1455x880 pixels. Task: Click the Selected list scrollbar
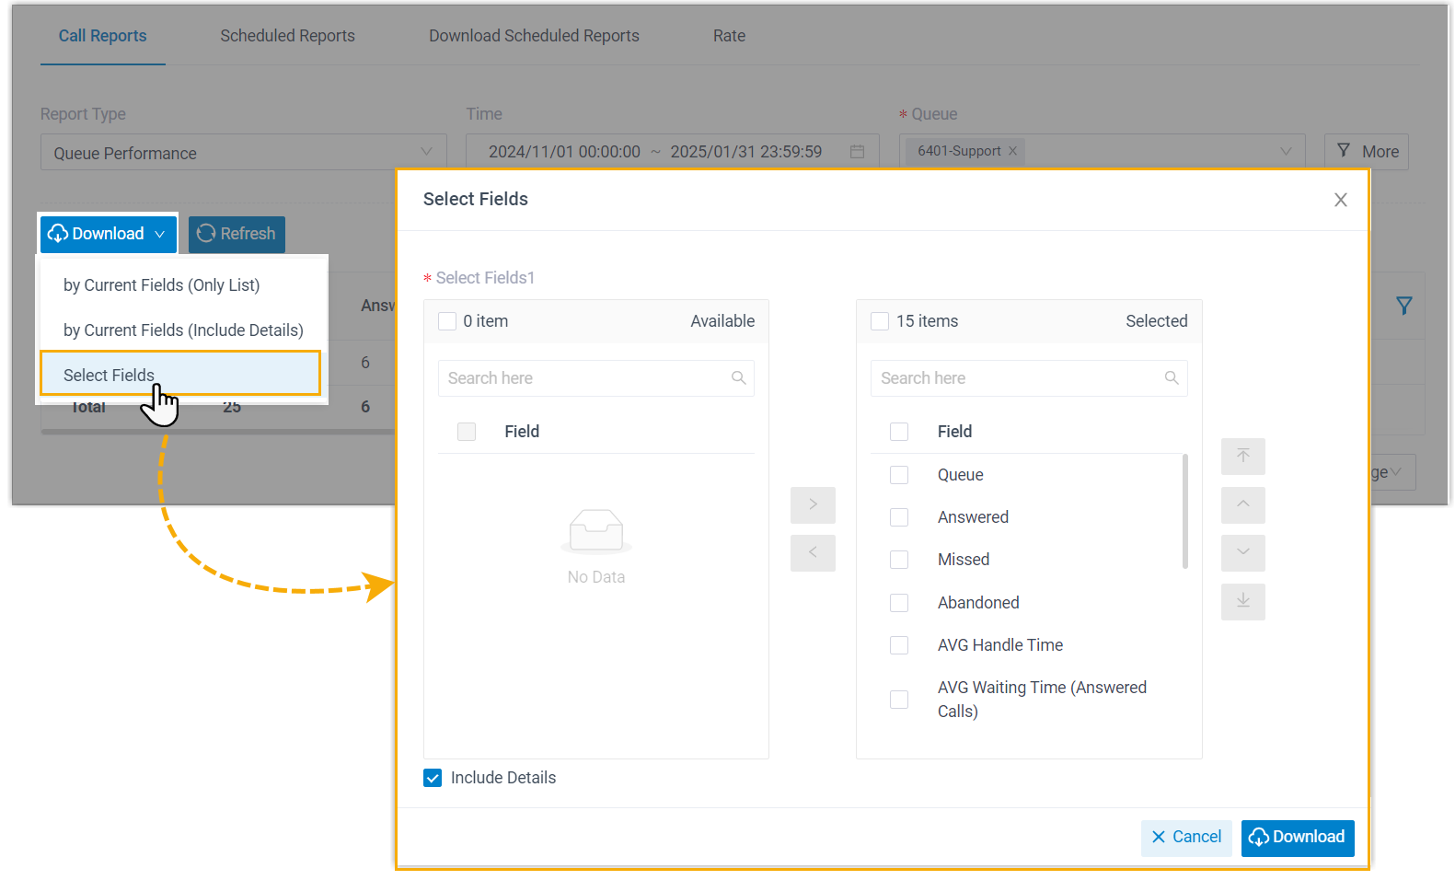point(1184,512)
